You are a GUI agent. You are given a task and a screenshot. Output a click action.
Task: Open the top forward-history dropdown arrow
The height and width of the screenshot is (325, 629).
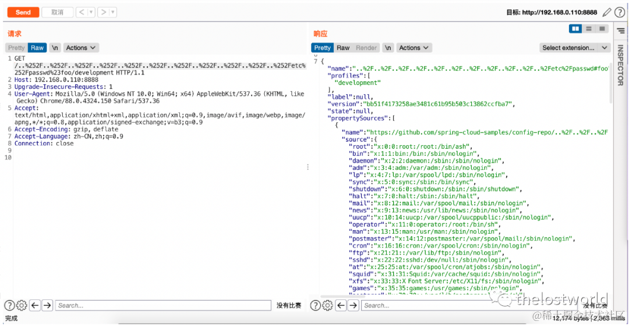point(114,12)
